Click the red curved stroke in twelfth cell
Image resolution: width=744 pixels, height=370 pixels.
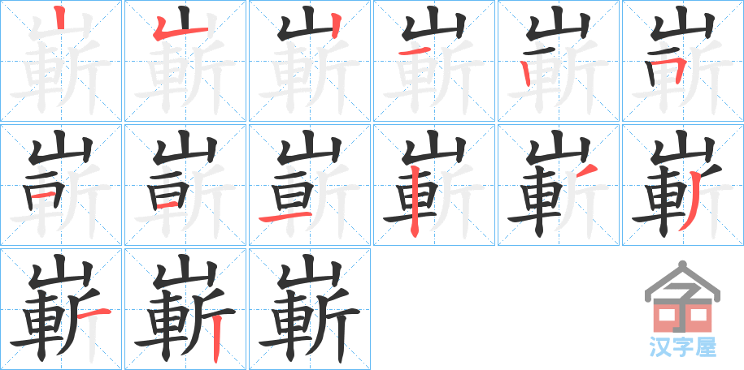pyautogui.click(x=691, y=202)
